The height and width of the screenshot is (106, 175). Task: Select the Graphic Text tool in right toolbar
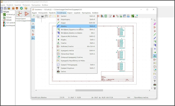coord(155,81)
